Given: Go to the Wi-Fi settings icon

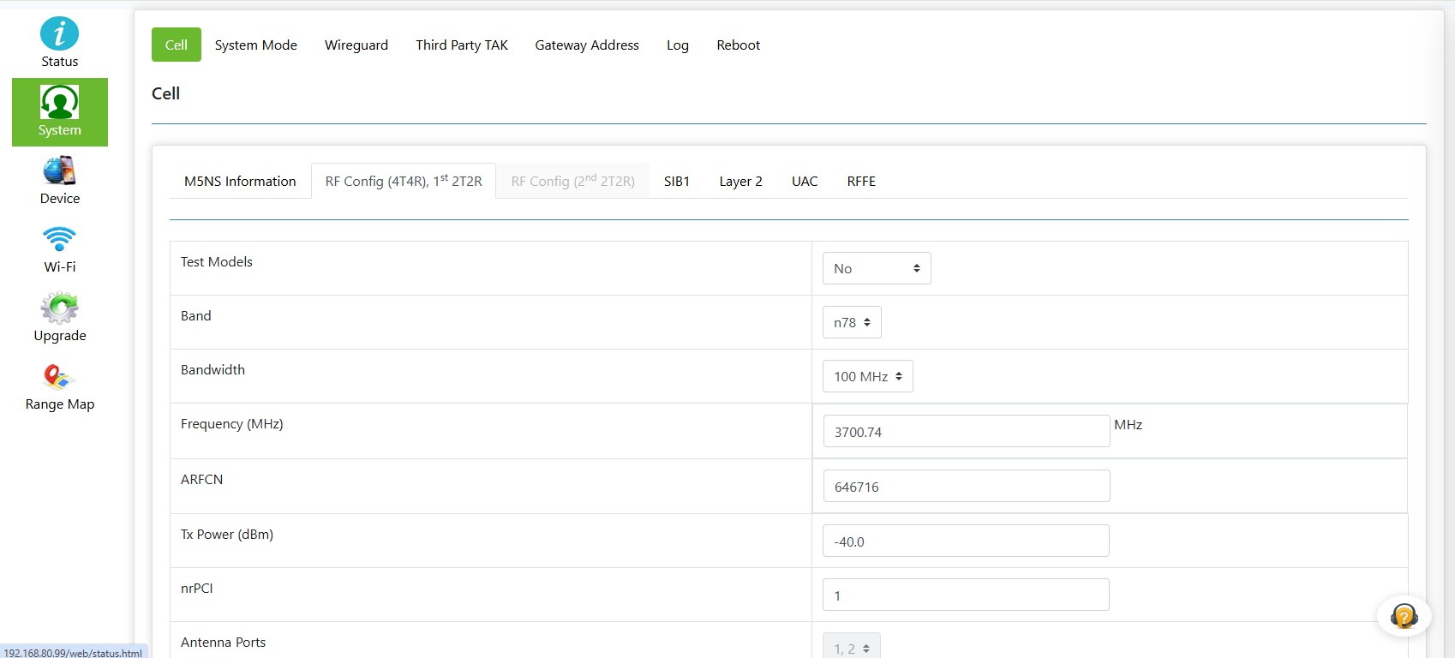Looking at the screenshot, I should coord(59,239).
